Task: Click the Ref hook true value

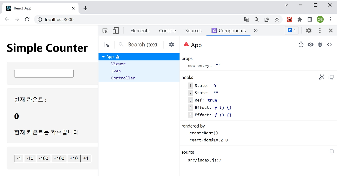Action: pos(212,100)
